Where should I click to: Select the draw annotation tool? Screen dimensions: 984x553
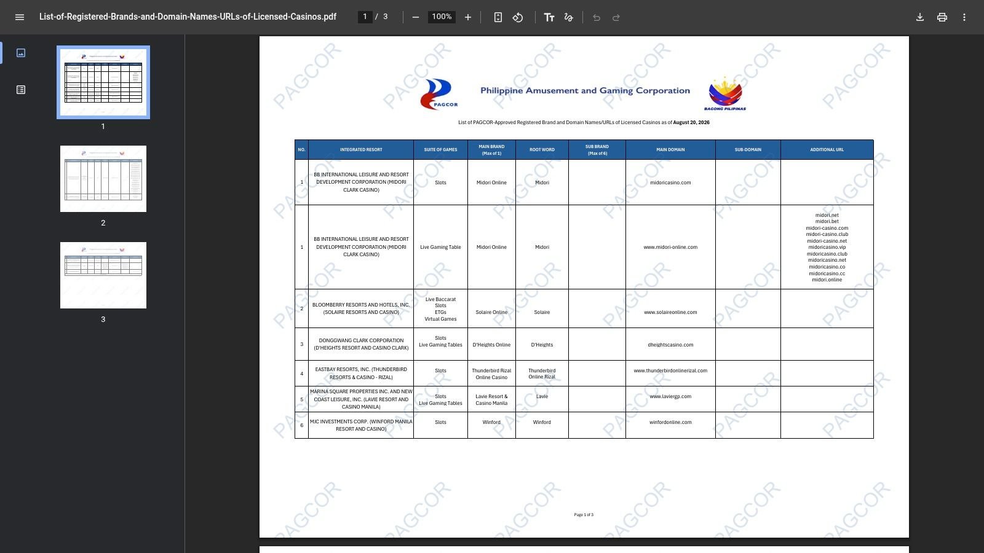click(569, 17)
